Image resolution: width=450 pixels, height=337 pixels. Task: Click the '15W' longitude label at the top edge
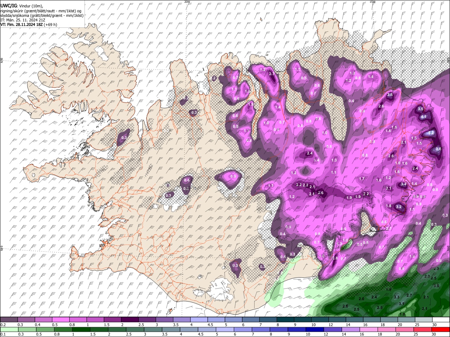tap(372, 2)
